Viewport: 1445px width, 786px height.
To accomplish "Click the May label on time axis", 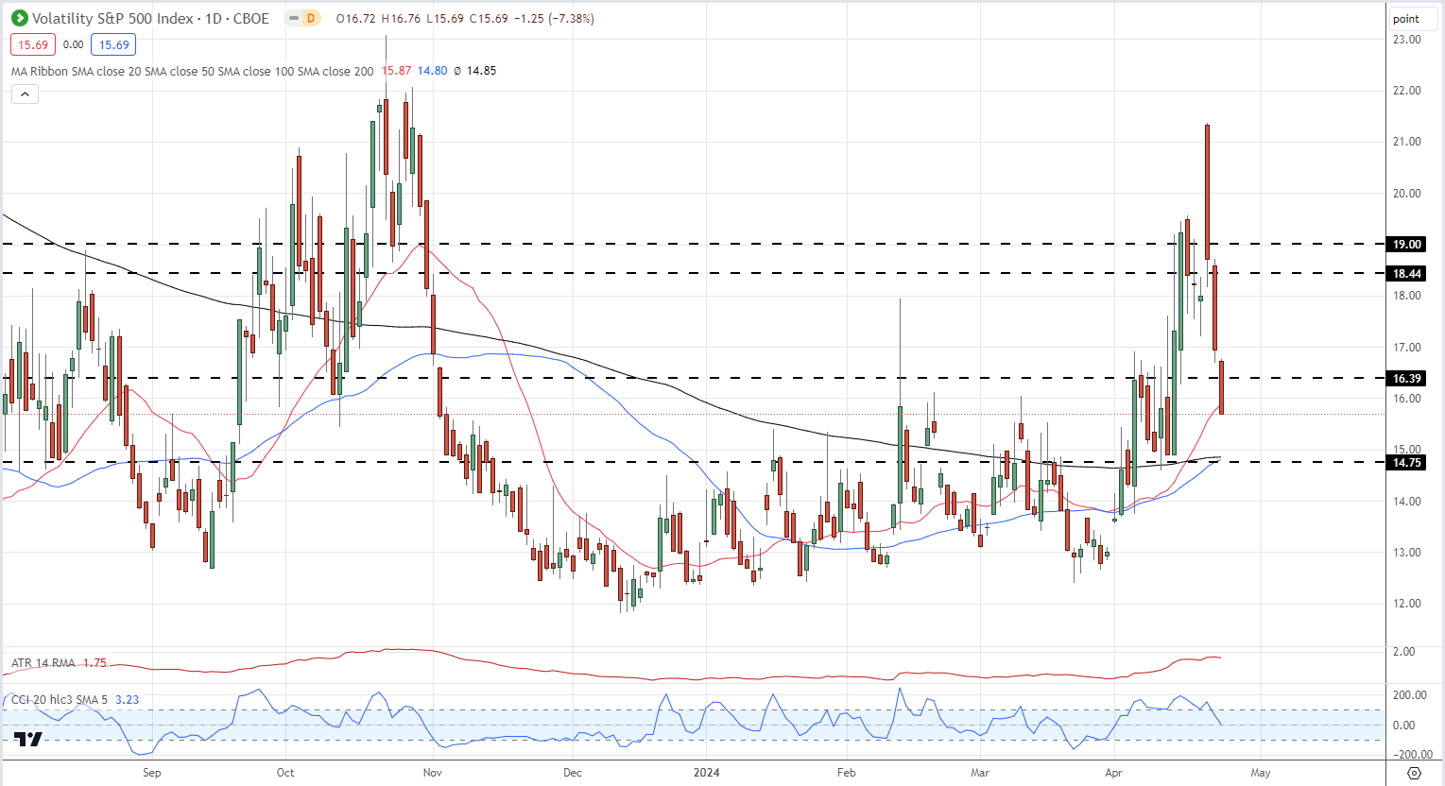I will click(x=1261, y=772).
